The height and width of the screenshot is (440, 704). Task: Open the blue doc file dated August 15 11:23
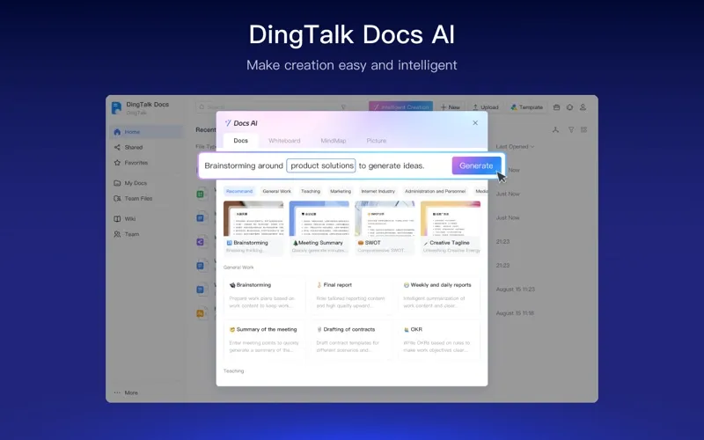pos(201,290)
